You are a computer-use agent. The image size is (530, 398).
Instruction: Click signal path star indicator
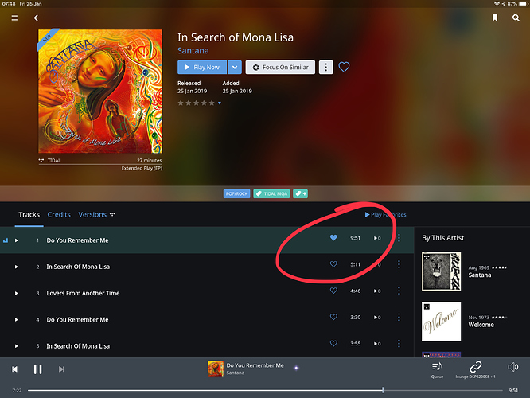point(297,368)
